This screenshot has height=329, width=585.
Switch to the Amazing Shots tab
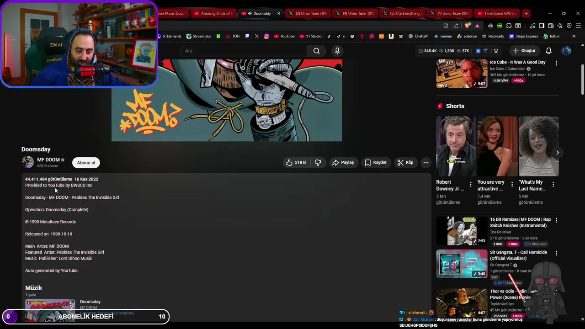pyautogui.click(x=213, y=13)
